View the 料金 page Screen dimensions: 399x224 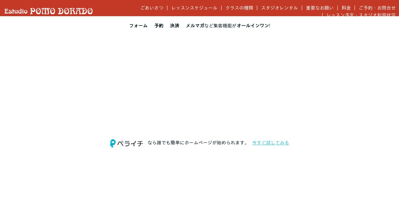(346, 8)
